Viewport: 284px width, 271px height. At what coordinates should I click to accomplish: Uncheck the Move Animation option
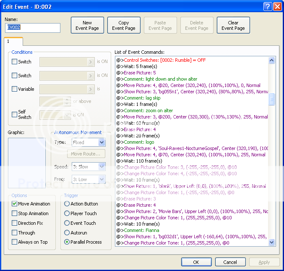(15, 203)
